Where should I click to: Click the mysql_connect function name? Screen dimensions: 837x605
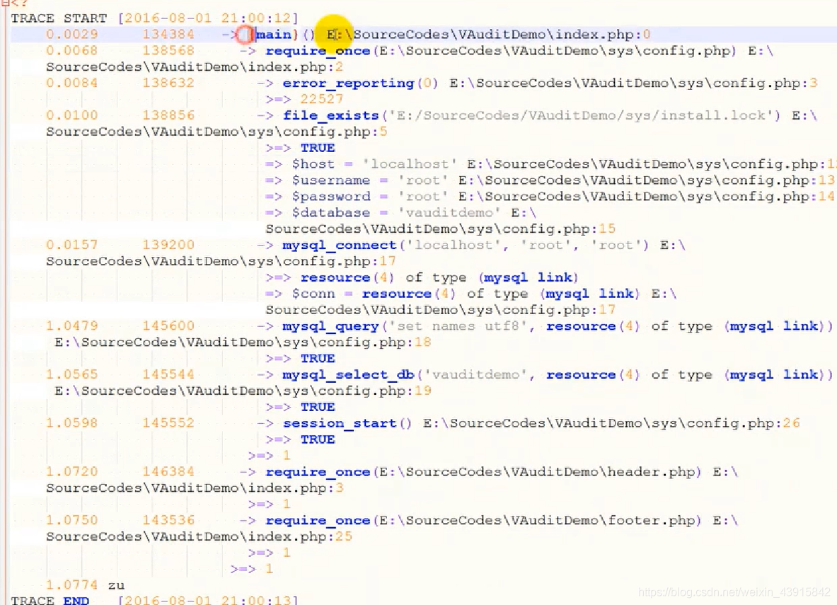tap(340, 246)
